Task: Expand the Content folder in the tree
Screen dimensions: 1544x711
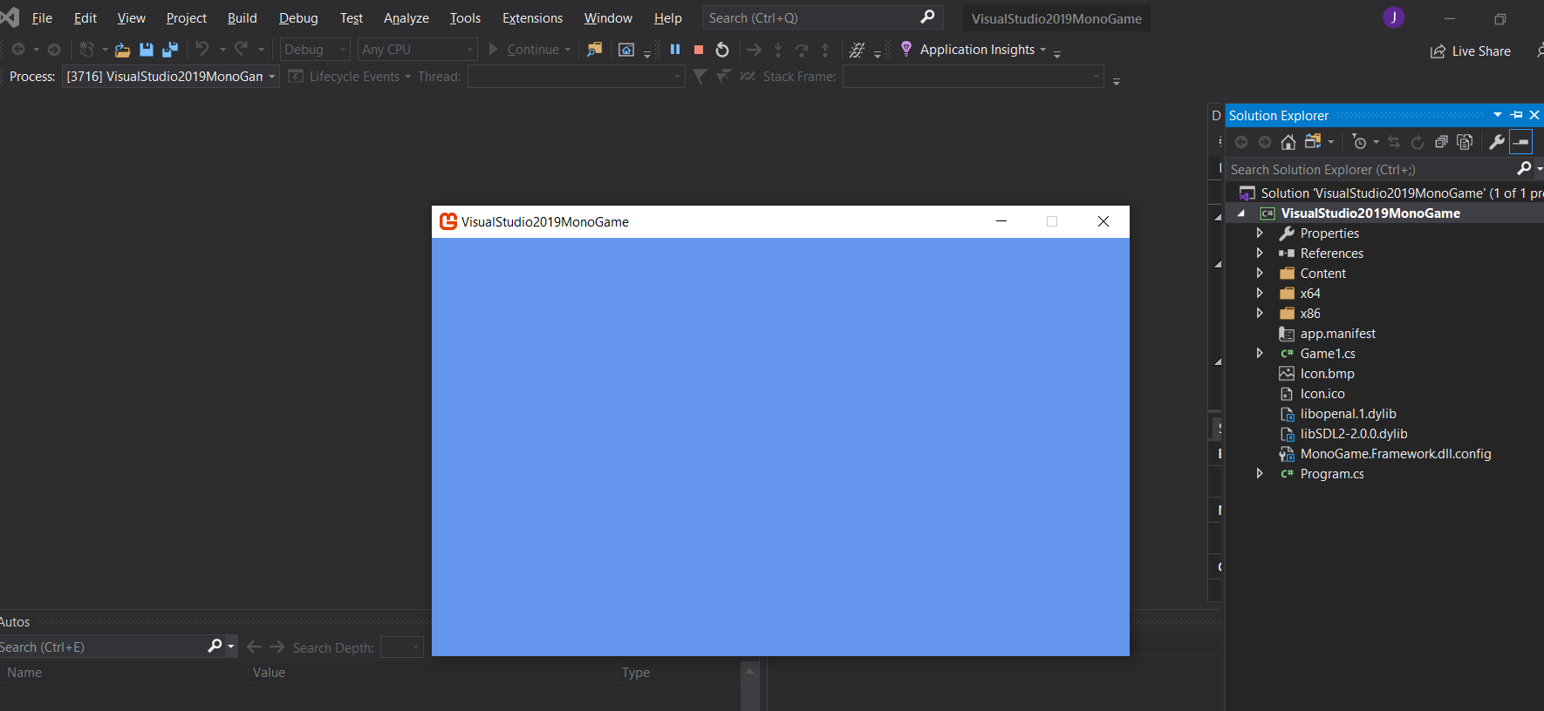Action: click(1260, 274)
